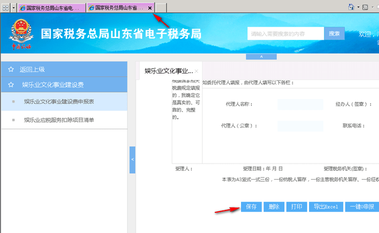Click the 保存 button

(x=251, y=207)
